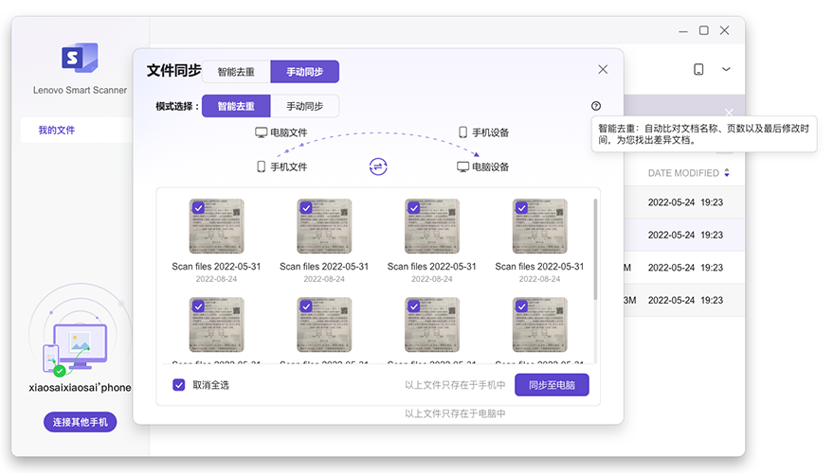The height and width of the screenshot is (473, 834).
Task: Click the 连接其他手机 button
Action: click(80, 422)
